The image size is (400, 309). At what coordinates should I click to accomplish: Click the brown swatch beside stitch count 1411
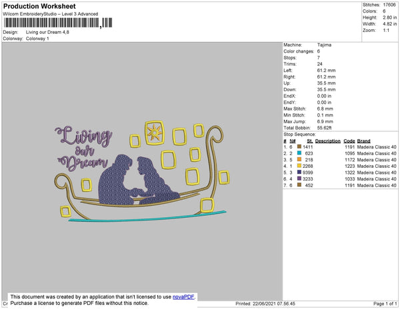point(299,147)
